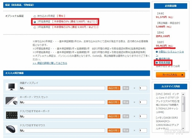192x138 pixels.
Task: Click the 液晶ディスプレイ selection field
Action: [x=62, y=88]
